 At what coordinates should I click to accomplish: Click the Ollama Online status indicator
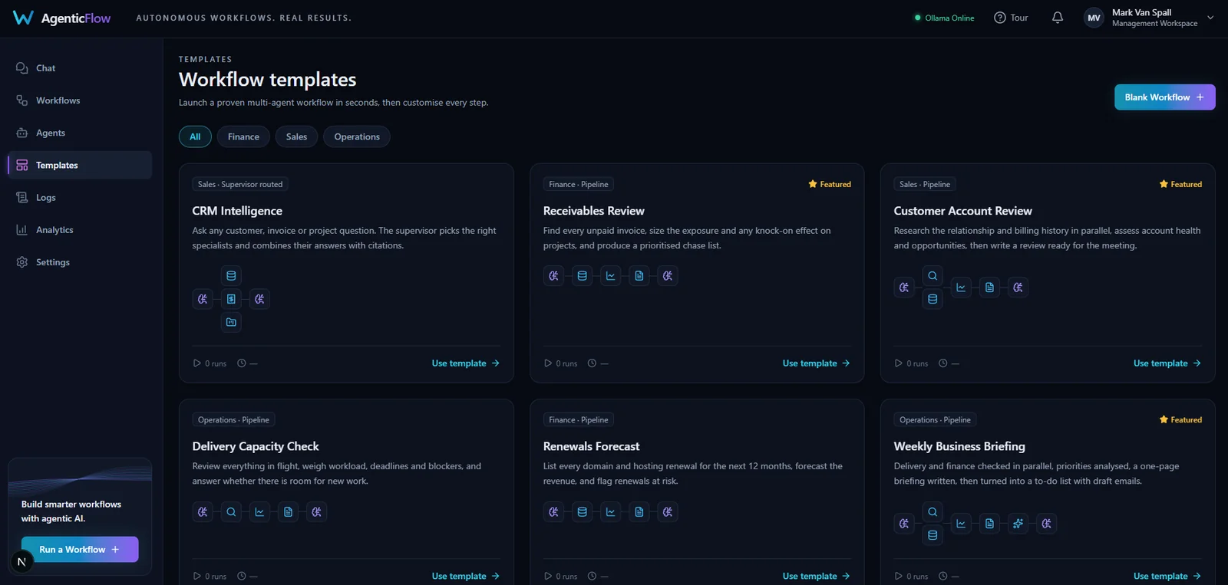[944, 18]
